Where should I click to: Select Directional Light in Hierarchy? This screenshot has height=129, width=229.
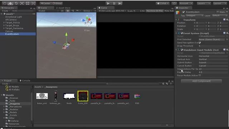[x=14, y=17]
